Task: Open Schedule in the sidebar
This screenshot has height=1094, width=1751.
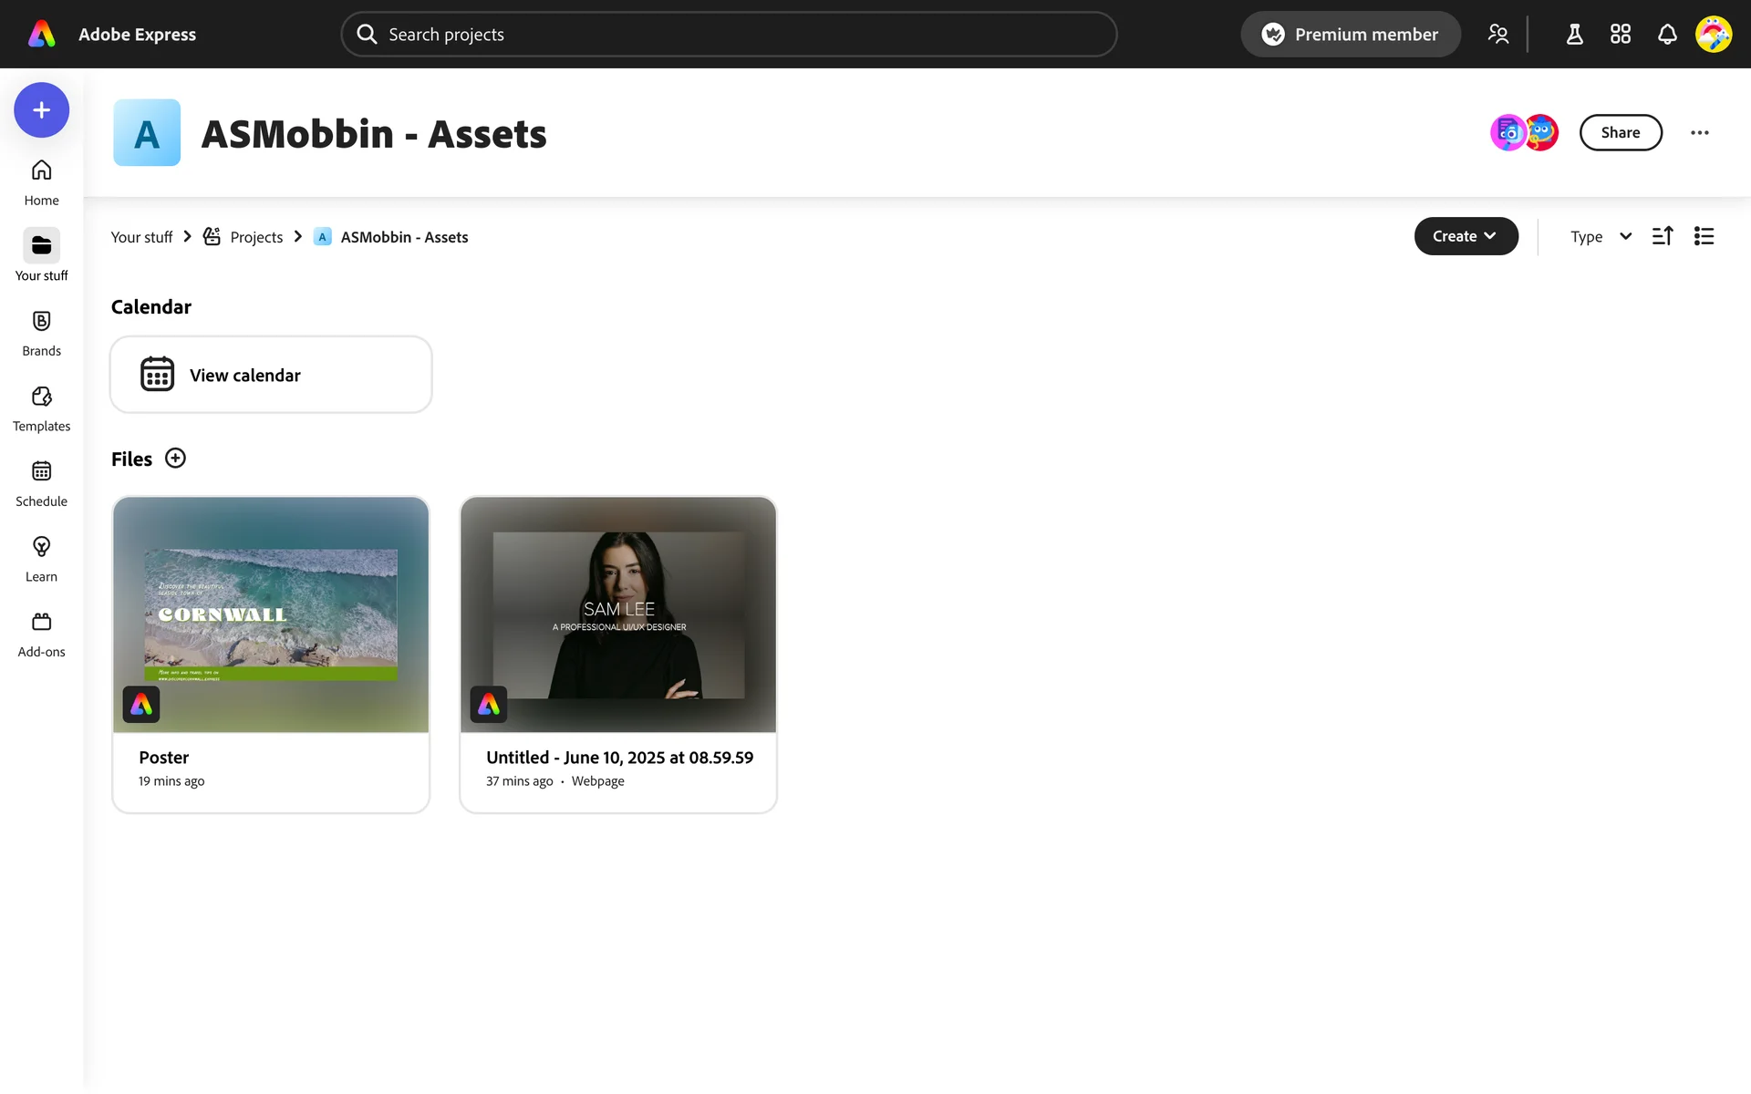Action: 41,482
